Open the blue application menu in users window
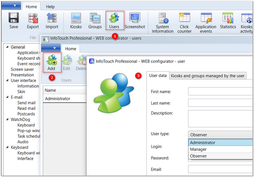Screen dimensions: 254x177 [51, 48]
